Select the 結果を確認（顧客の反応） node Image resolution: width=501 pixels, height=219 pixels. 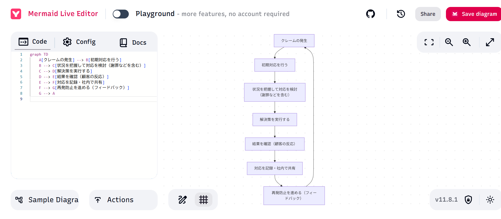tap(275, 144)
